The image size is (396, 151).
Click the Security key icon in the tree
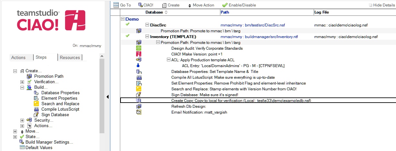click(x=29, y=120)
